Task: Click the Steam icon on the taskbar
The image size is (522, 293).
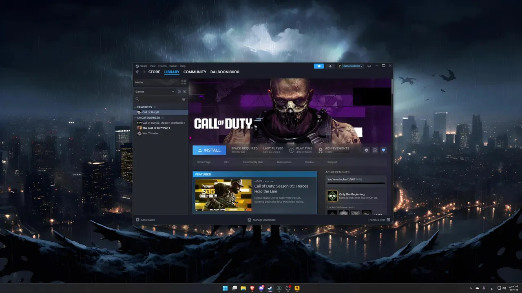Action: 270,288
